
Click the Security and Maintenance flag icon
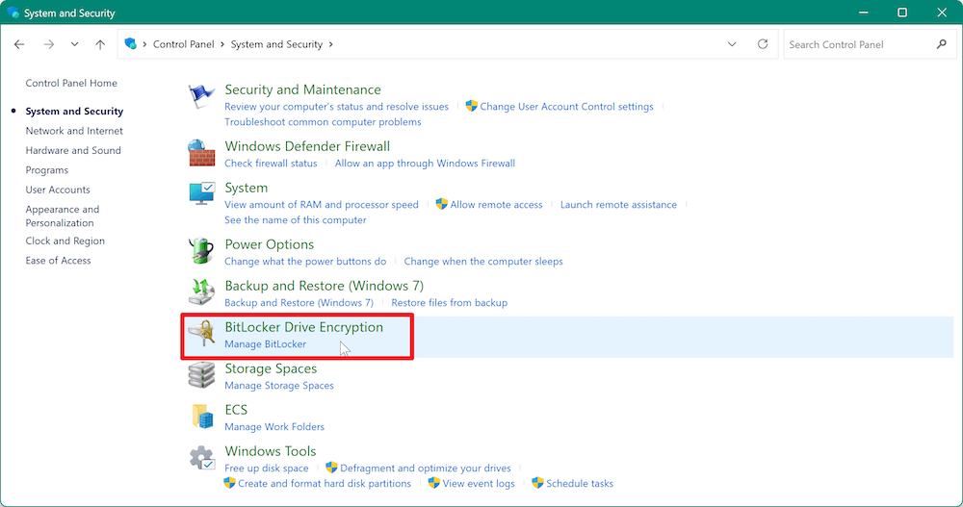point(201,96)
